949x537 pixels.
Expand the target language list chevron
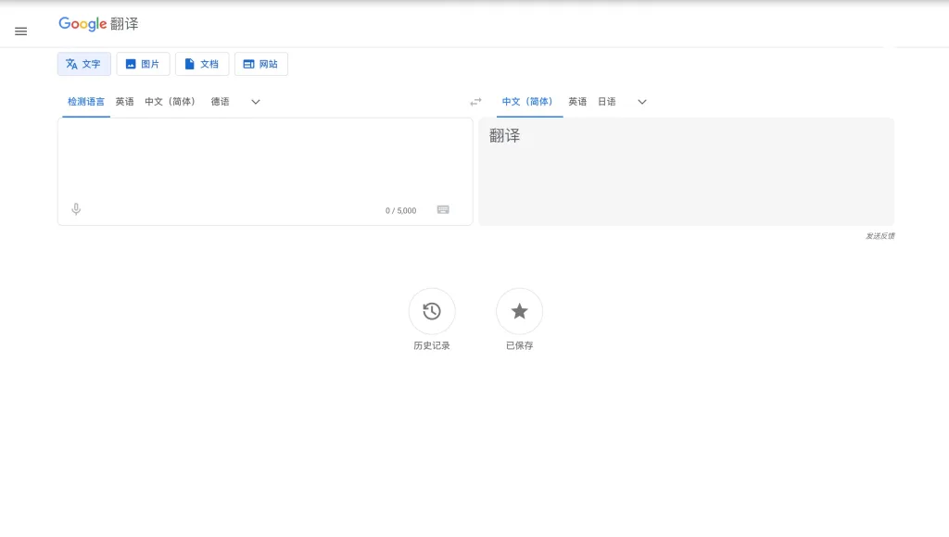[642, 102]
